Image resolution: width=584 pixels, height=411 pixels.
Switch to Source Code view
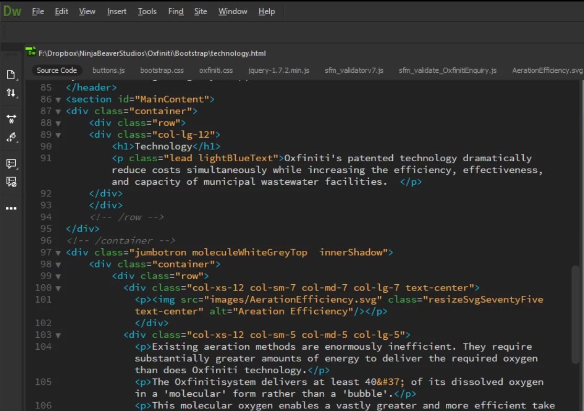57,70
